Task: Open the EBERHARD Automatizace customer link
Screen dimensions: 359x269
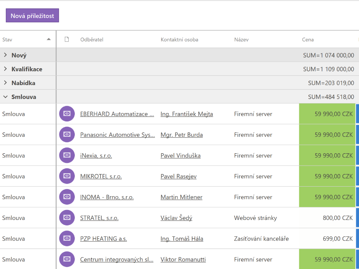Action: point(117,114)
